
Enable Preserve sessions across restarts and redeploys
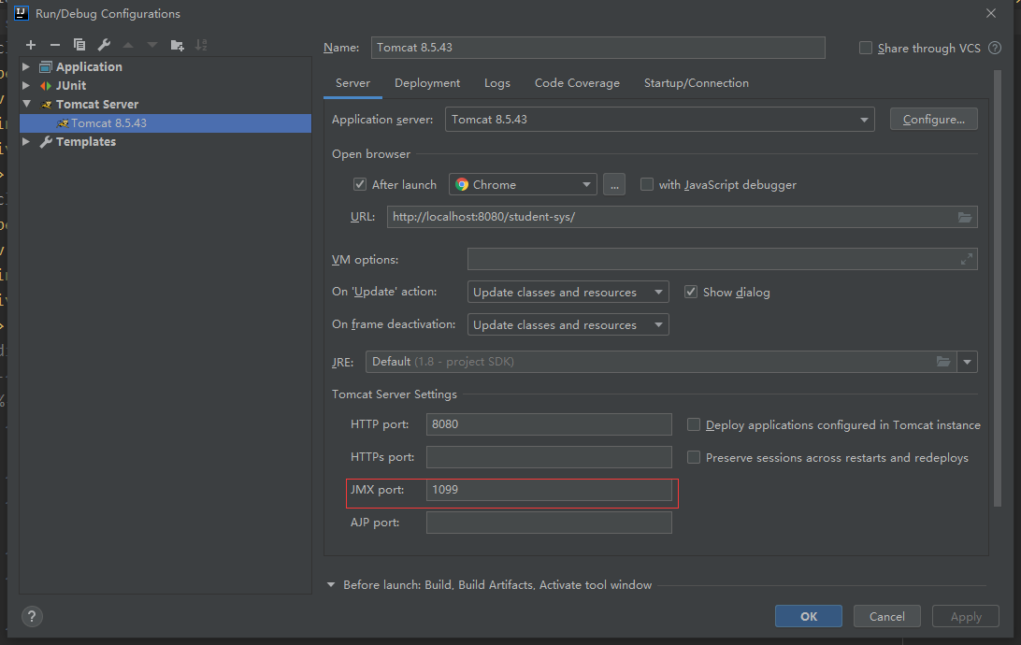[694, 457]
